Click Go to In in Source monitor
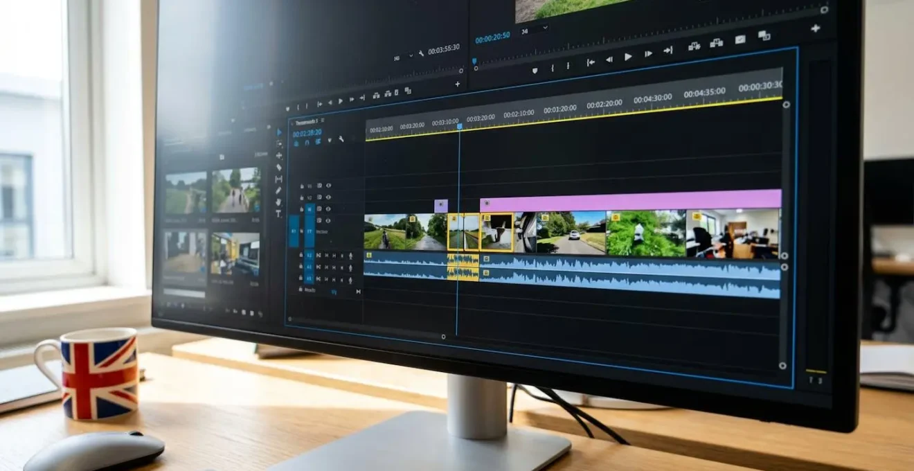 coord(320,104)
